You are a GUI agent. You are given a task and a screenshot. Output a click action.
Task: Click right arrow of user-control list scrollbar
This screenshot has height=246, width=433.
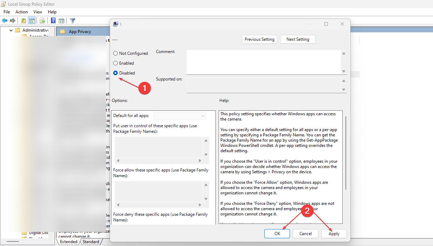pyautogui.click(x=200, y=161)
